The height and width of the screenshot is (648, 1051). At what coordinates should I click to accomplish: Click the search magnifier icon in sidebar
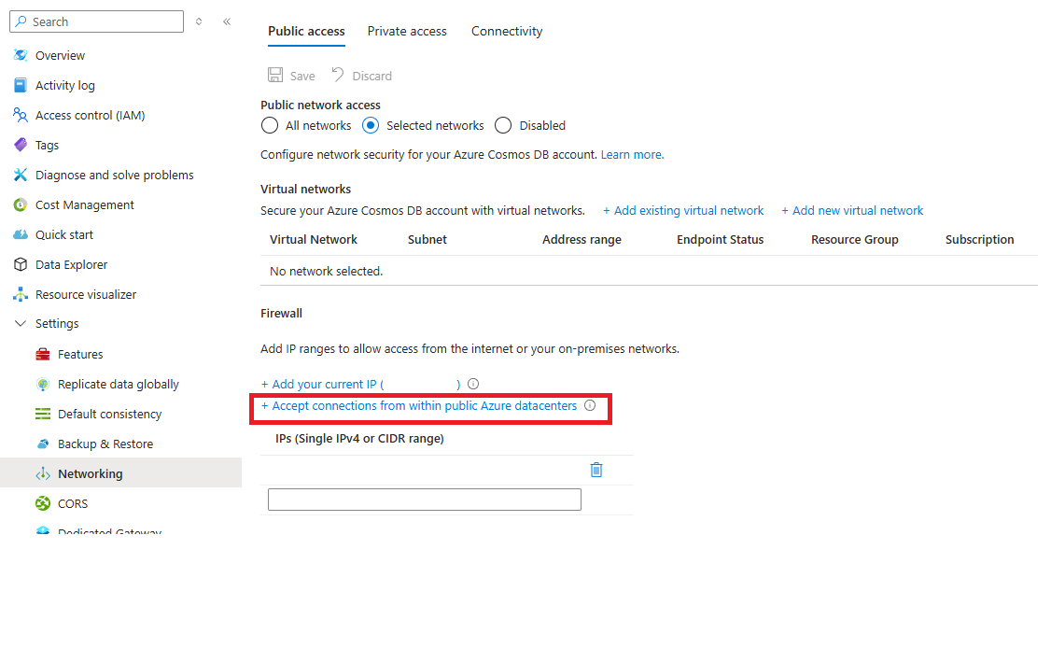19,21
